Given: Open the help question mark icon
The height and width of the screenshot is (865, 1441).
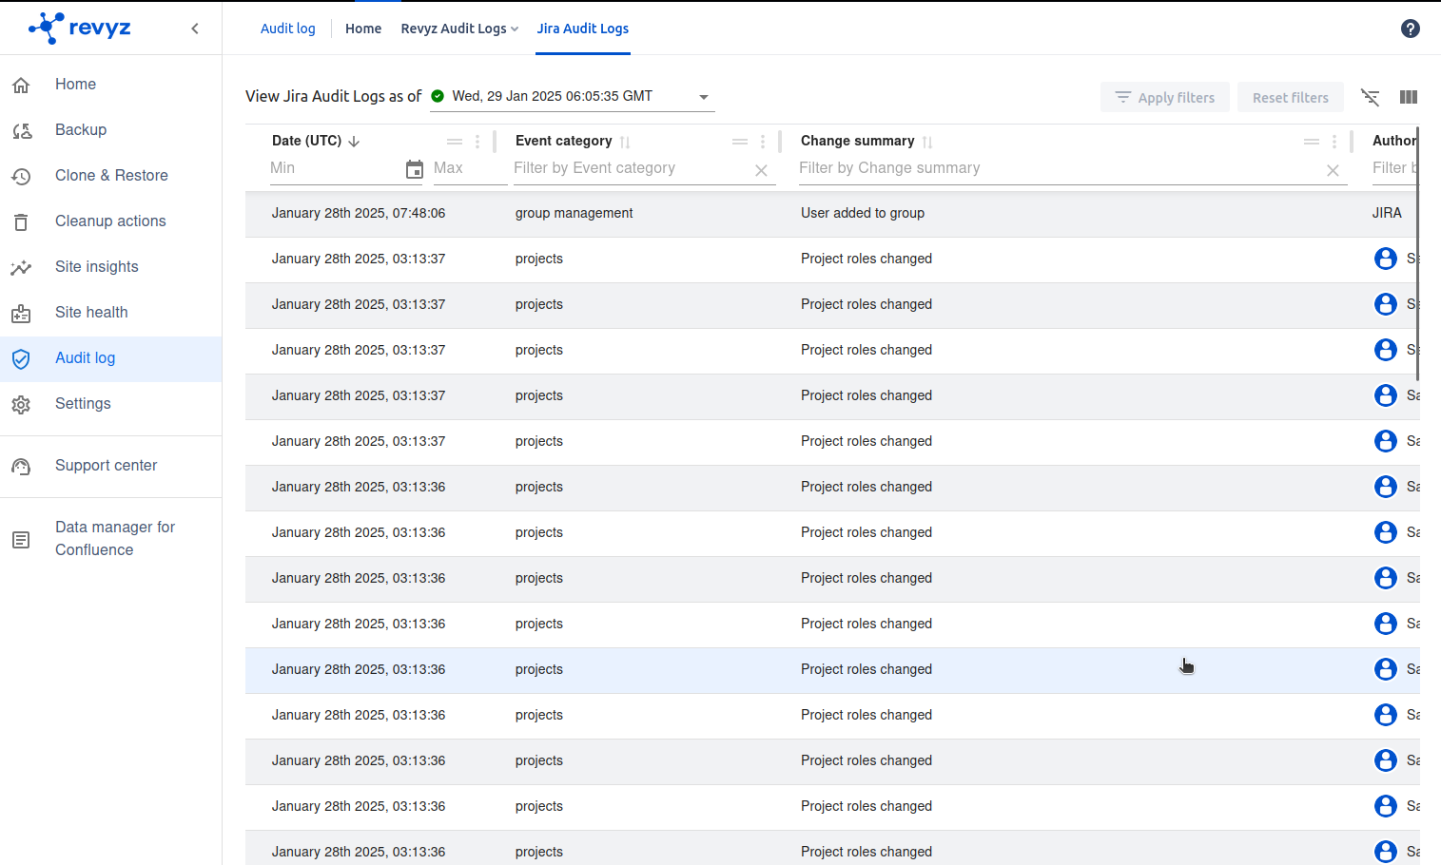Looking at the screenshot, I should pos(1410,29).
